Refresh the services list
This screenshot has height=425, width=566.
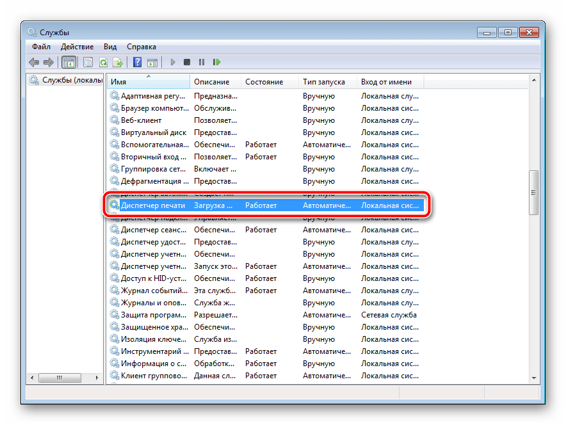click(102, 62)
